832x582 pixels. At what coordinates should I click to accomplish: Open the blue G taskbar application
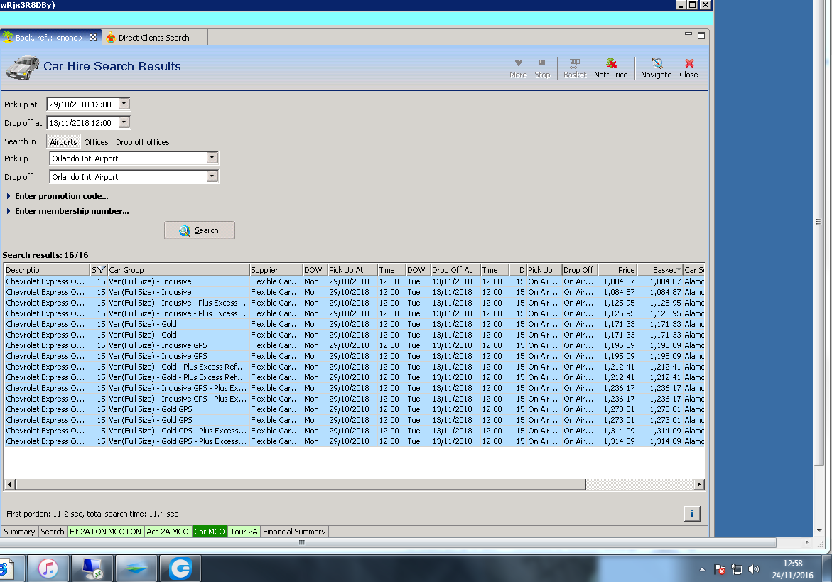[180, 568]
